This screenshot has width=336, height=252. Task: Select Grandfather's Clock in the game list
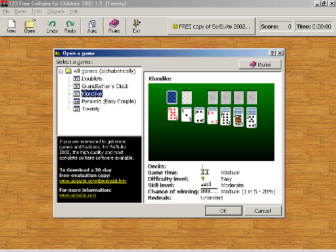pos(105,86)
